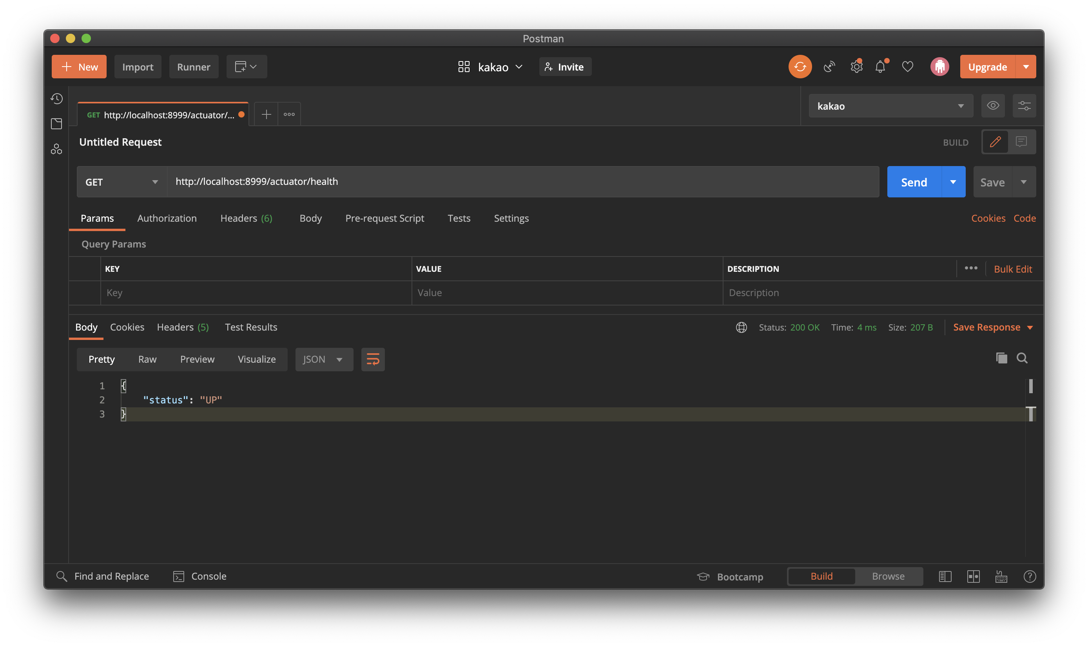Switch to two-pane view icon
This screenshot has width=1088, height=647.
tap(973, 577)
